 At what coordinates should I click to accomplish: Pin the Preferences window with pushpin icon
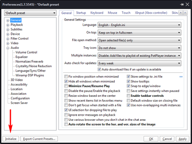(182, 4)
